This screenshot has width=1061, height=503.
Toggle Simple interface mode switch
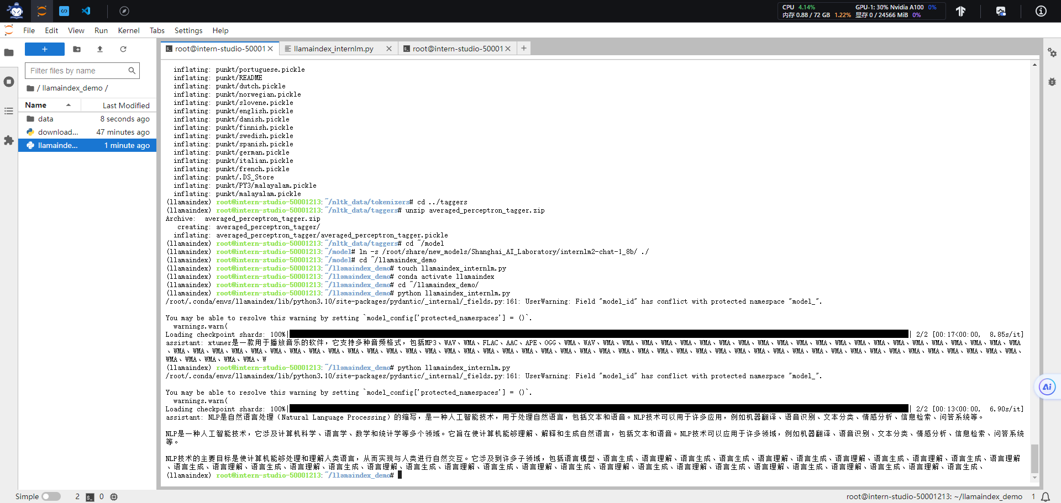tap(51, 496)
